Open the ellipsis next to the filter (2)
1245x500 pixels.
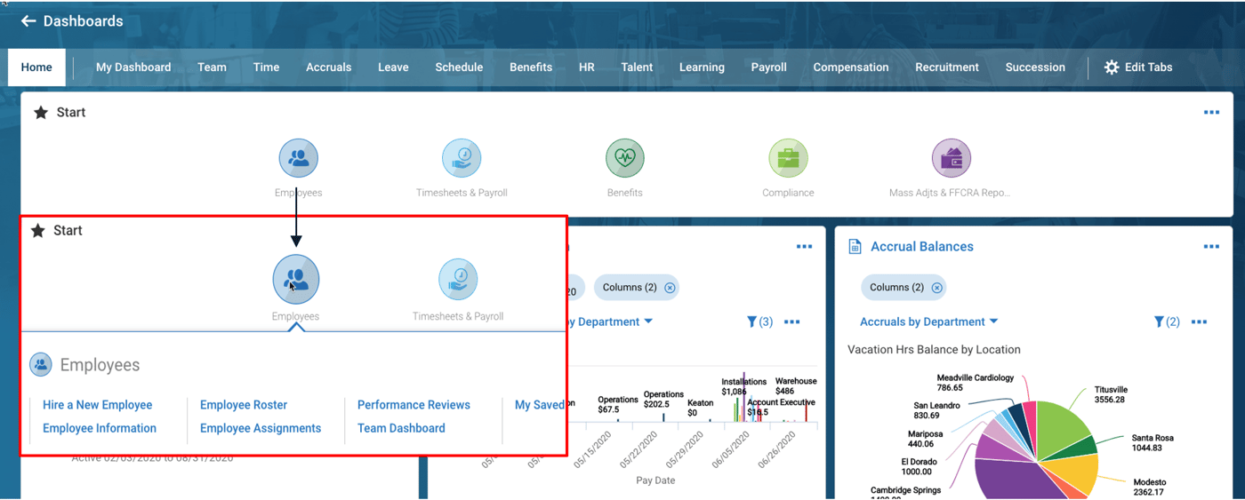coord(1199,321)
